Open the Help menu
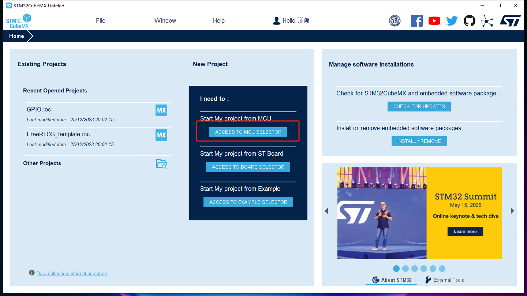Viewport: 527px width, 296px height. [218, 21]
